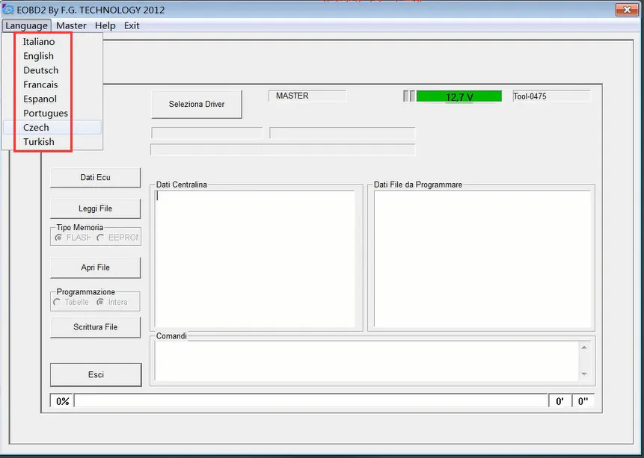Click the Seleziona Driver button
Image resolution: width=644 pixels, height=458 pixels.
(x=197, y=105)
